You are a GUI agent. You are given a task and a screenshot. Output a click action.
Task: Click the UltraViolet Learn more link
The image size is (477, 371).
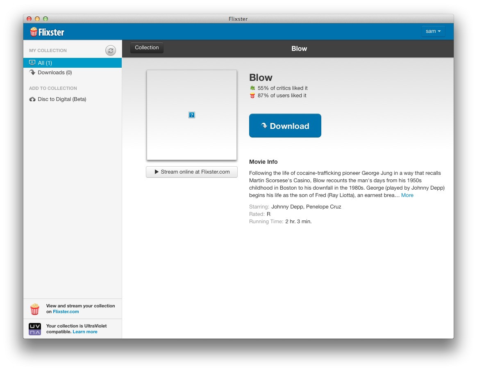(x=85, y=332)
